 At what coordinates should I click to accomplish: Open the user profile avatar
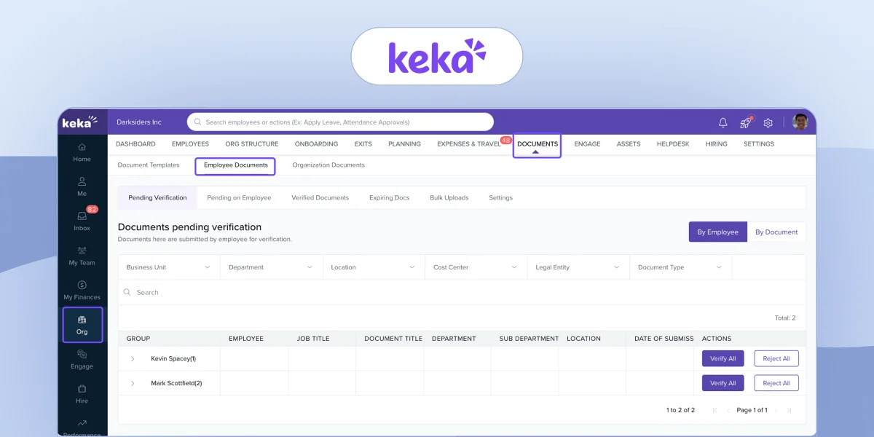800,122
